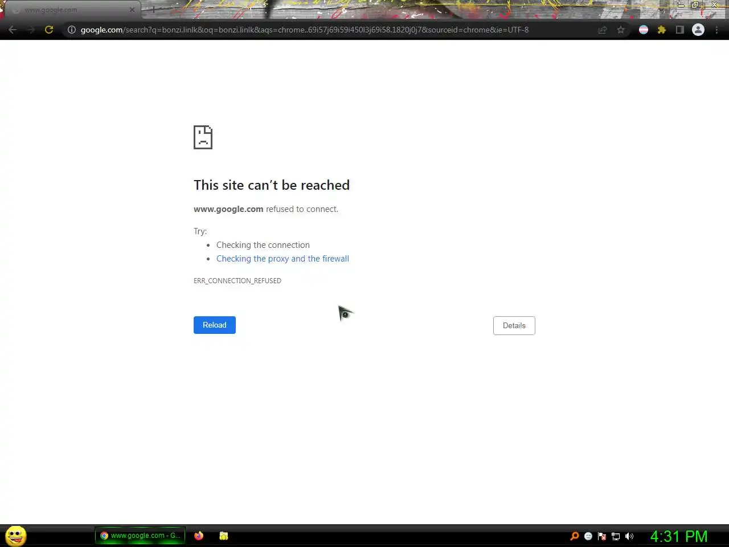Click the sad page error icon
This screenshot has height=547, width=729.
click(203, 137)
